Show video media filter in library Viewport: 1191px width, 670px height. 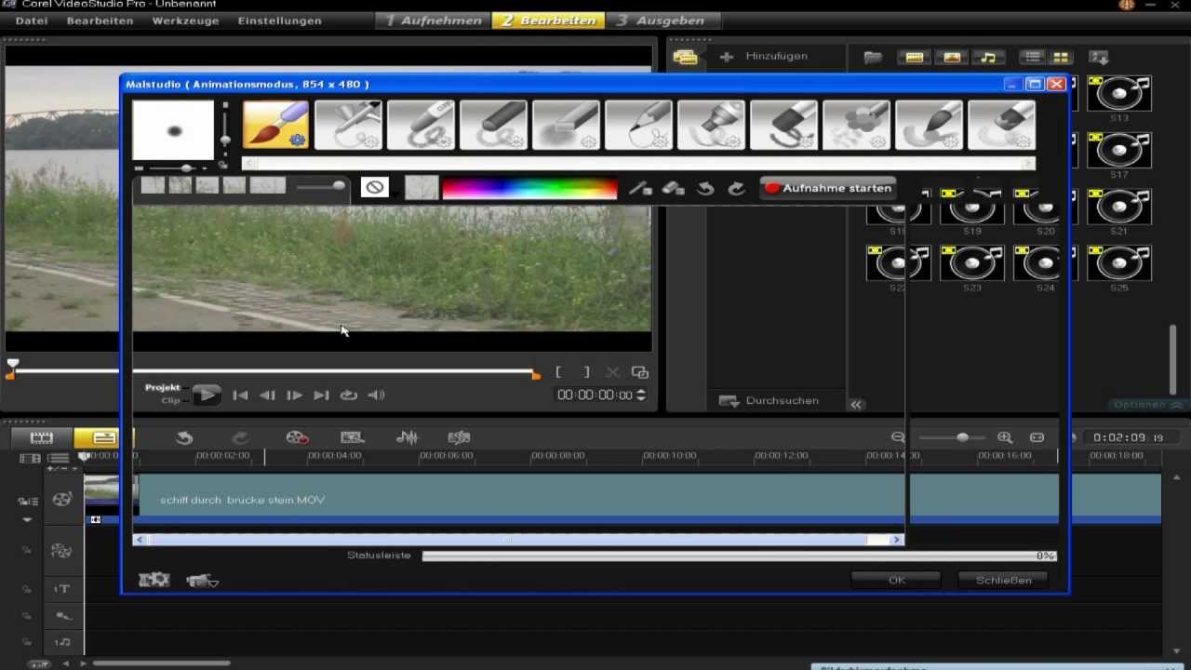point(915,58)
